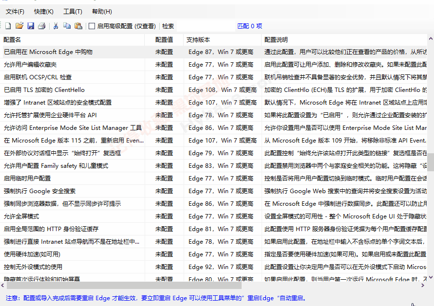Select 在外部协议对话框中显示“始终打开”复选框 row
The height and width of the screenshot is (306, 434).
click(x=213, y=153)
